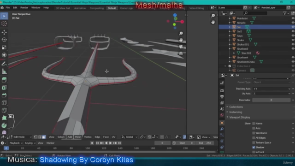Screen dimensions: 295x166
Task: Open the Physics properties tab
Action: coord(222,141)
